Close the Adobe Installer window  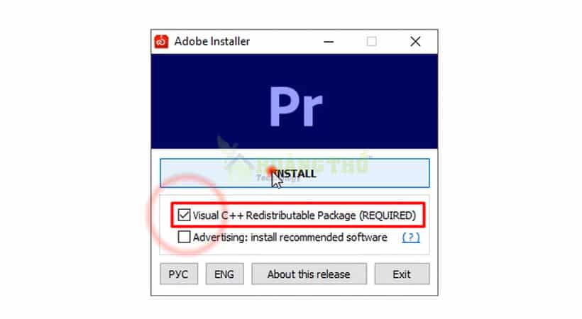click(415, 42)
